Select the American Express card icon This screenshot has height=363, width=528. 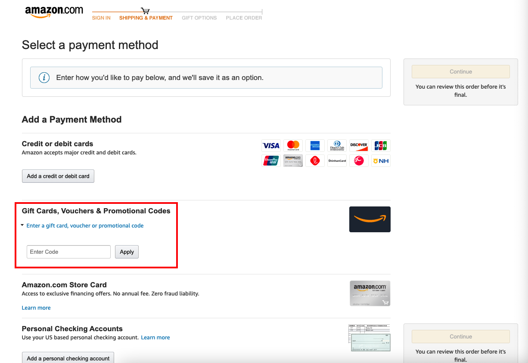[x=315, y=145]
